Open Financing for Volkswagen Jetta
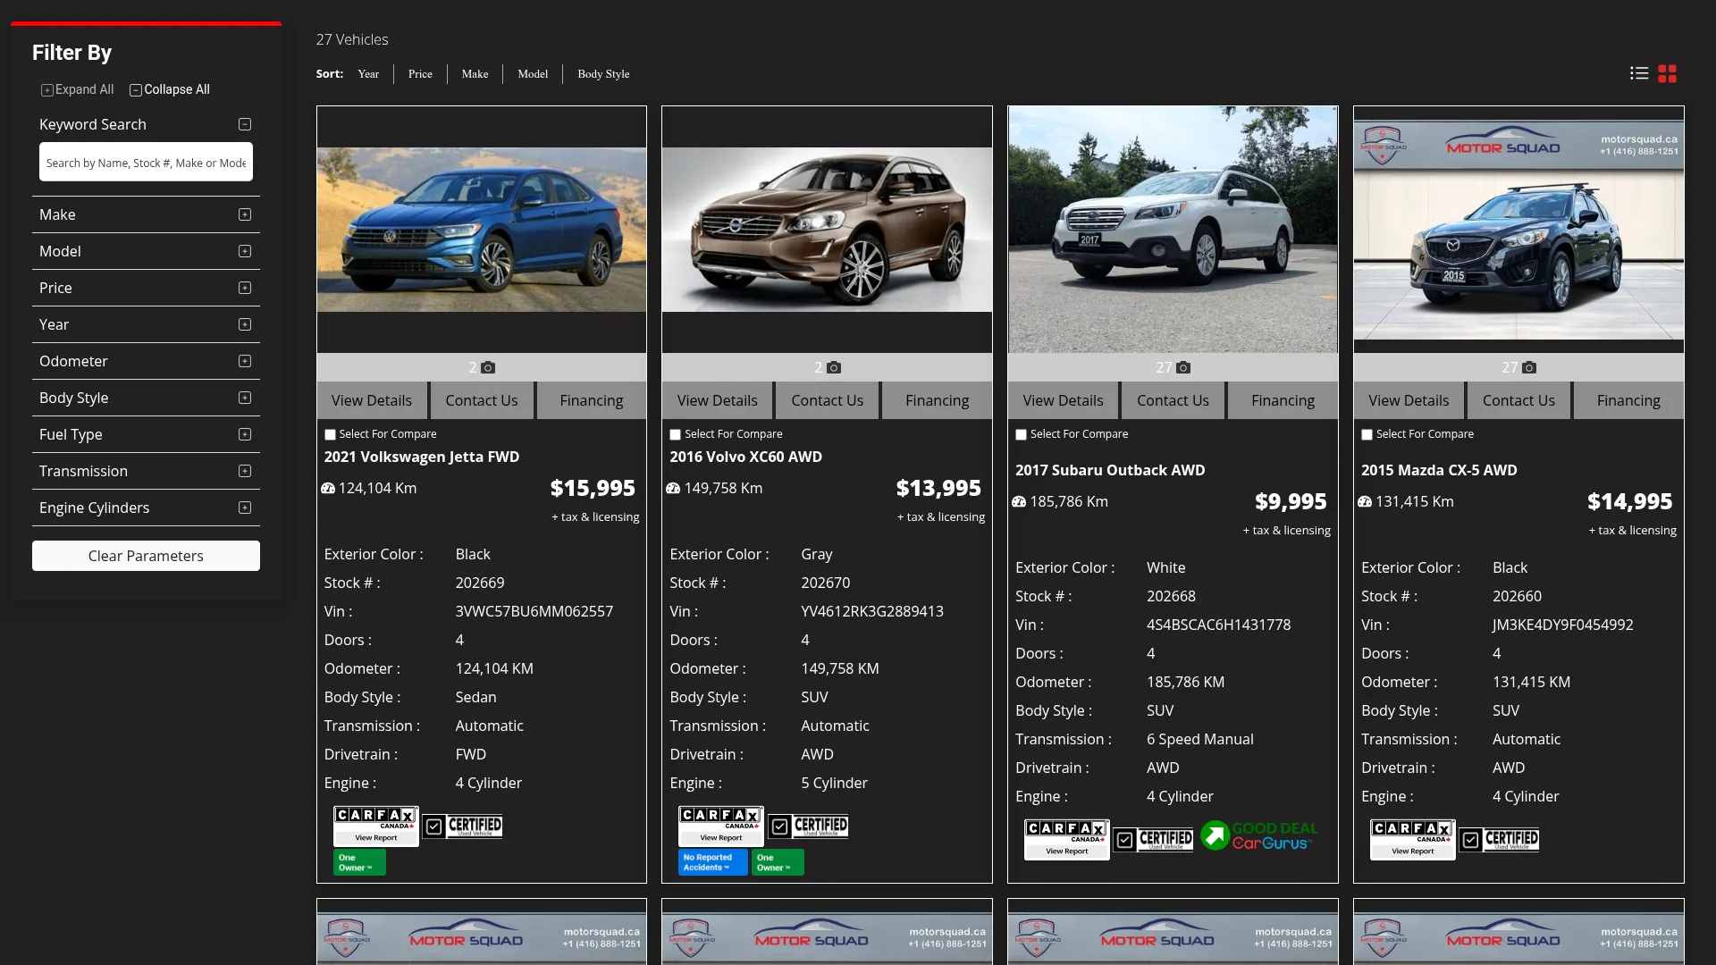The width and height of the screenshot is (1716, 965). point(592,400)
